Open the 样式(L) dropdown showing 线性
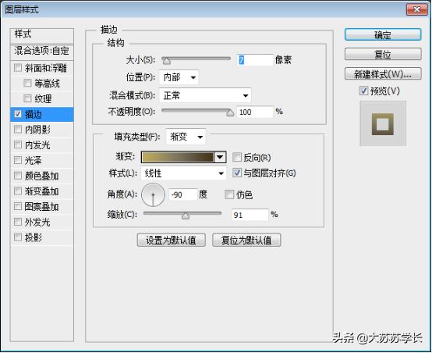 click(x=184, y=173)
